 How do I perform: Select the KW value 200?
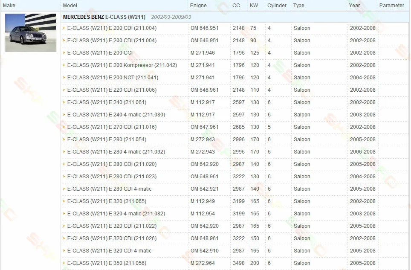click(x=255, y=263)
